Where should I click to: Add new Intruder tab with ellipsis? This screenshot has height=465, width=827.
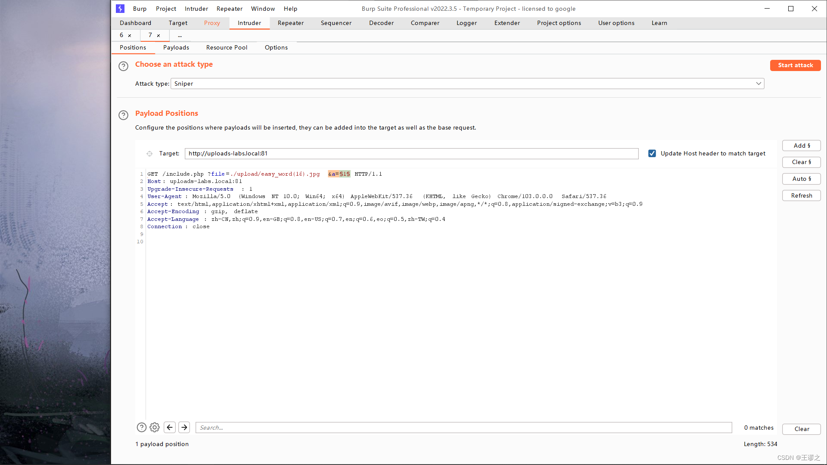[180, 35]
